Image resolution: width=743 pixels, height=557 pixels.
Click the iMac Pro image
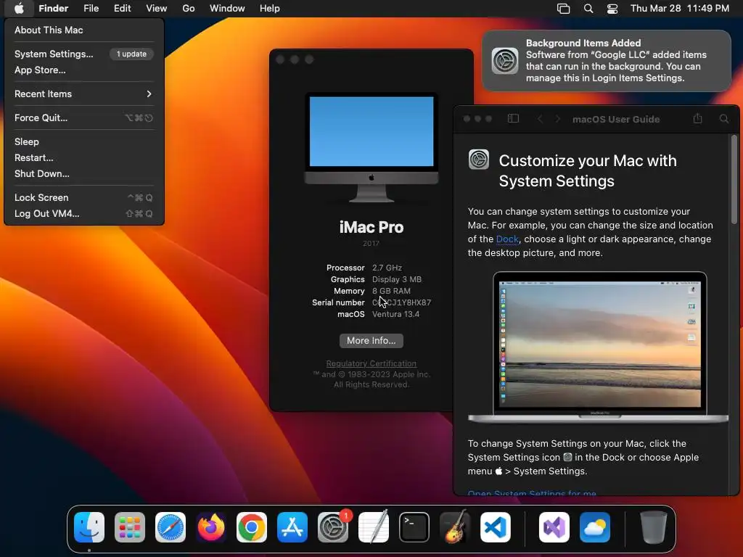[371, 147]
